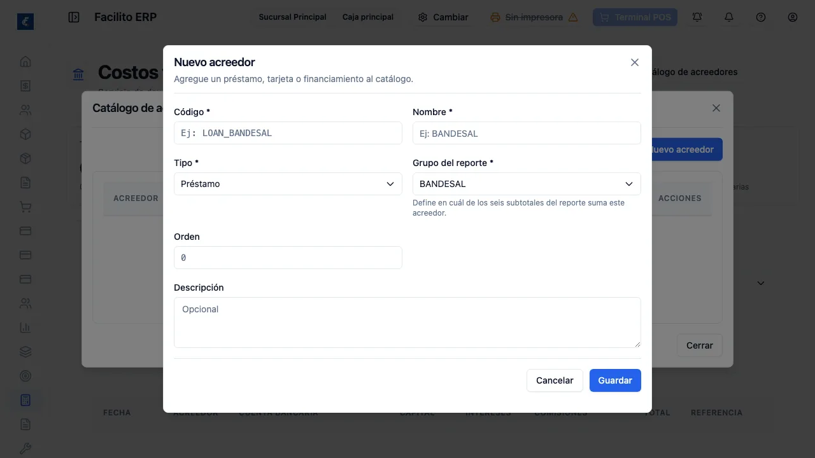Click Caja principal in the header
The height and width of the screenshot is (458, 815).
[x=367, y=17]
